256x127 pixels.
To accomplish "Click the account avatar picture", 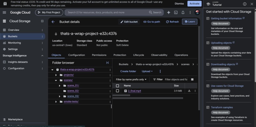I will 197,13.
